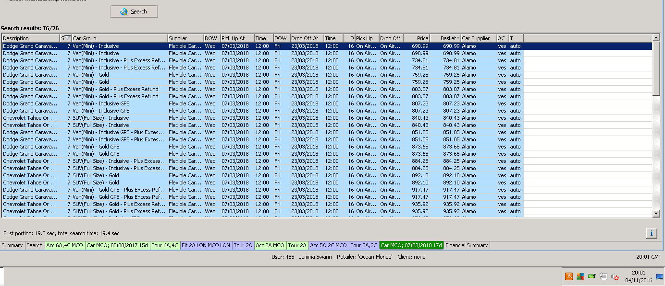Click the show desktop icon in taskbar
Screen dimensions: 665x286
pyautogui.click(x=660, y=276)
